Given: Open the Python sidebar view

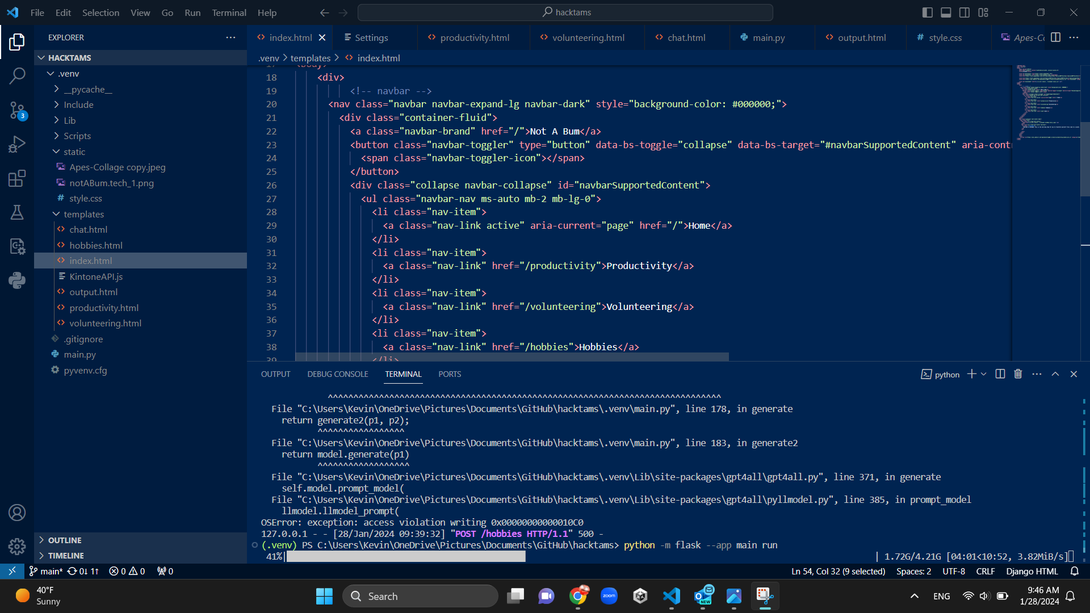Looking at the screenshot, I should pyautogui.click(x=17, y=280).
